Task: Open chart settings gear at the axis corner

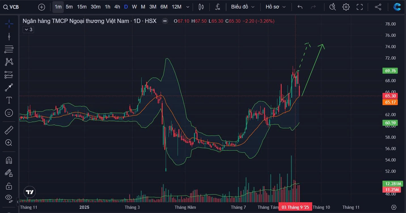Action: pos(394,207)
